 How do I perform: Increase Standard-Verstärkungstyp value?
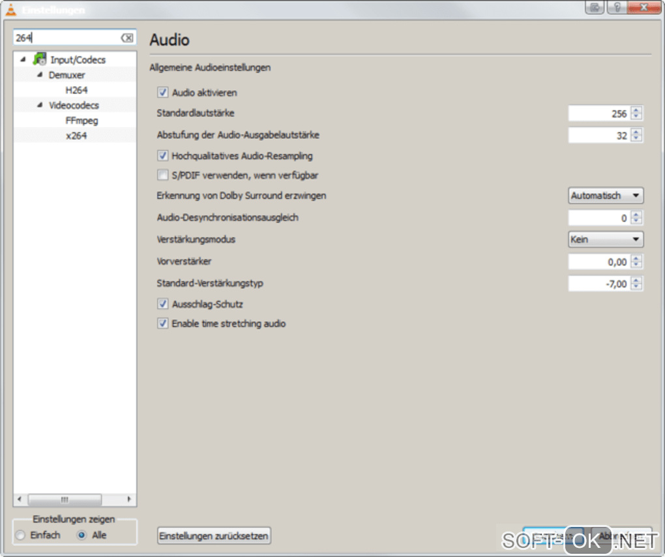click(x=636, y=280)
